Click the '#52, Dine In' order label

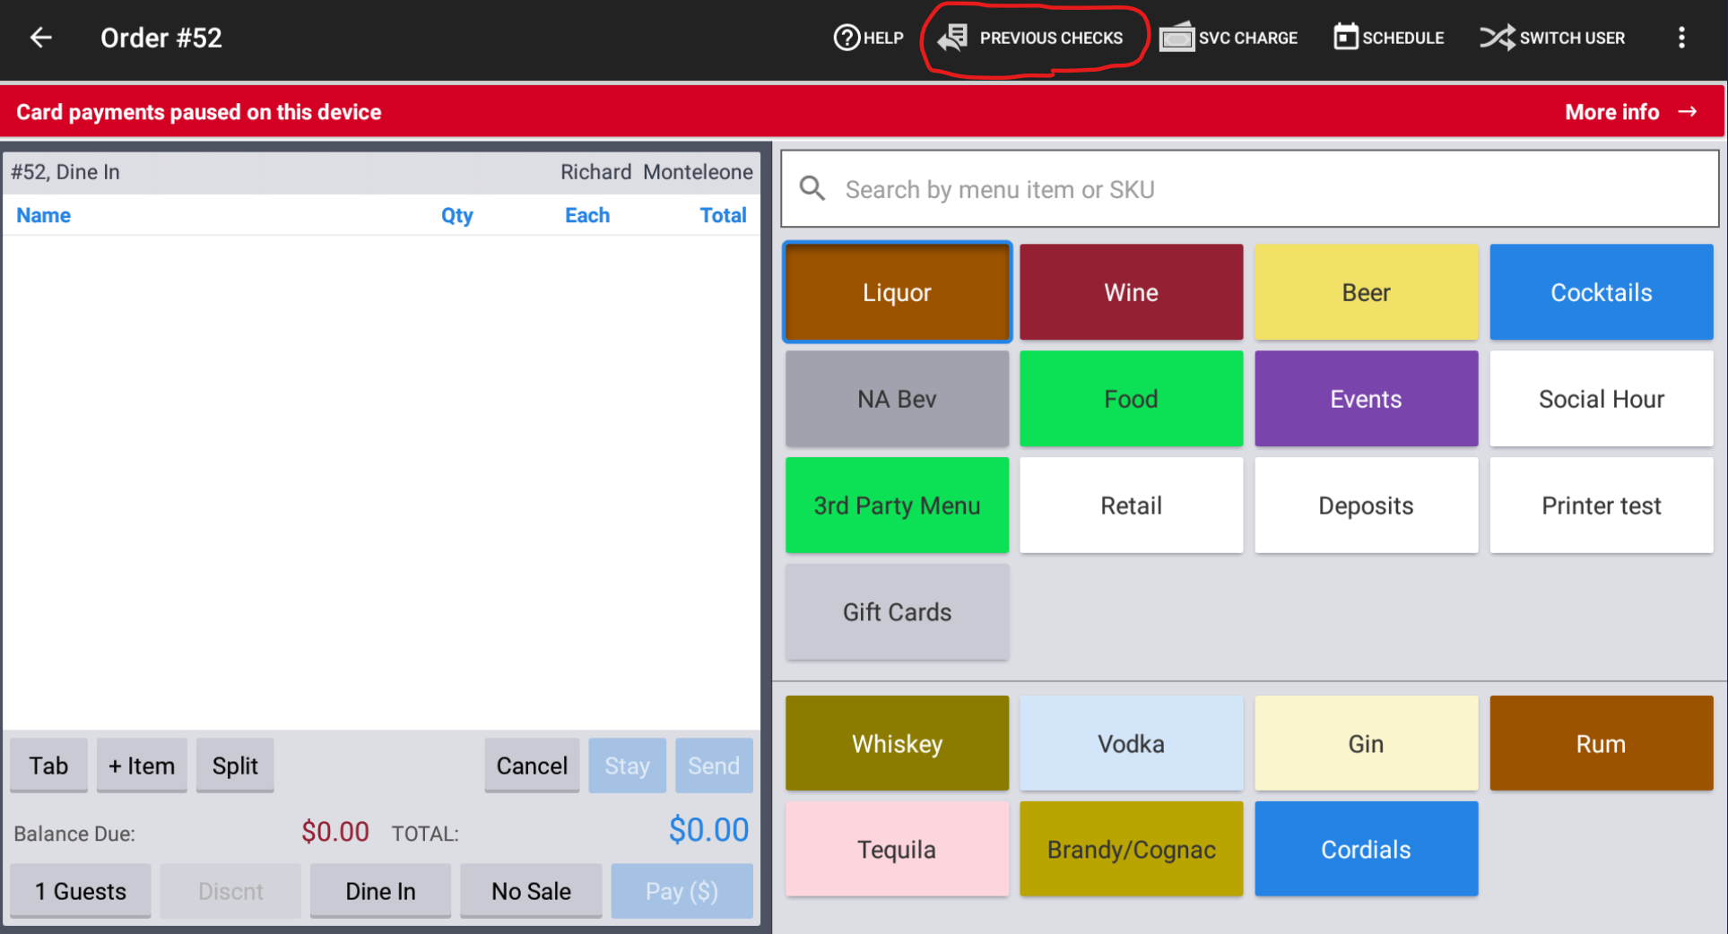(x=65, y=172)
